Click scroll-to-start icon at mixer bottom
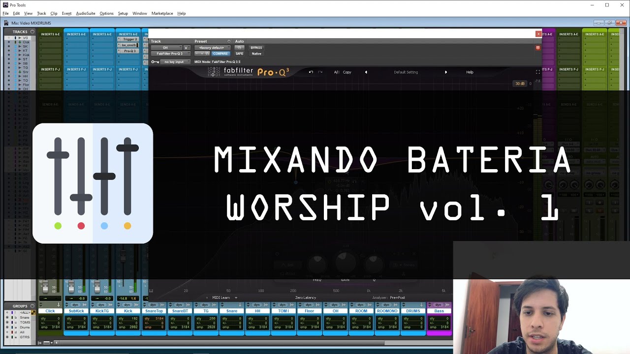This screenshot has height=354, width=630. (x=40, y=343)
